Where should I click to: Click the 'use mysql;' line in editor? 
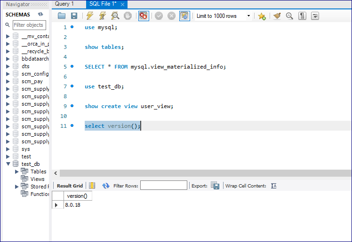click(x=101, y=27)
